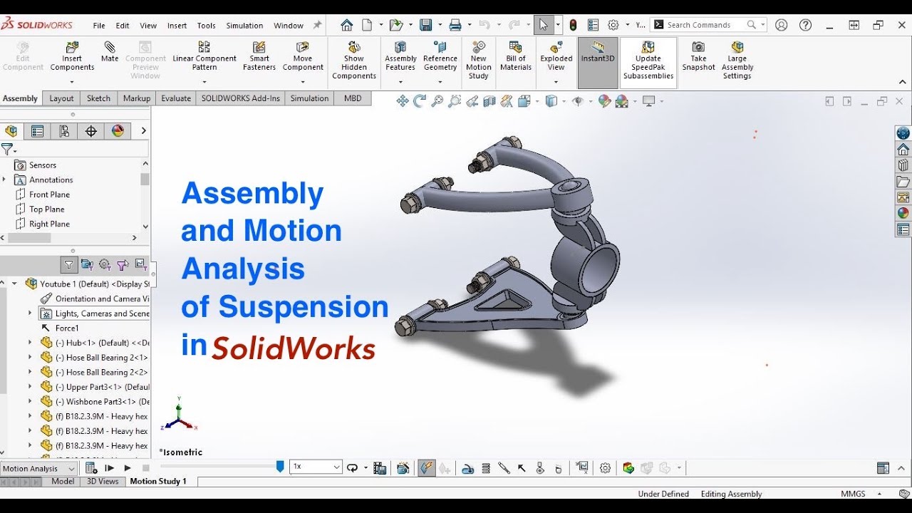Expand FeatureManager tabs with right arrow

coord(143,131)
